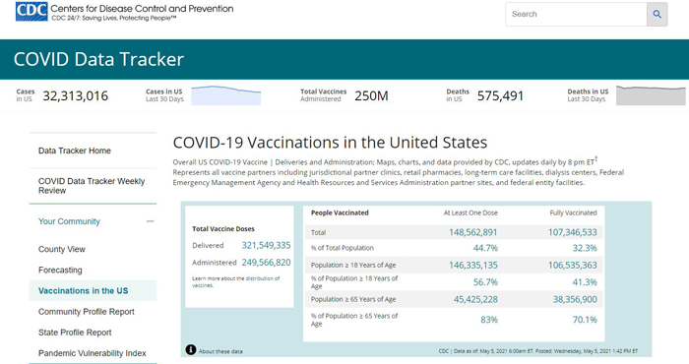Open COVID Data Tracker Weekly Review
This screenshot has width=689, height=364.
93,186
